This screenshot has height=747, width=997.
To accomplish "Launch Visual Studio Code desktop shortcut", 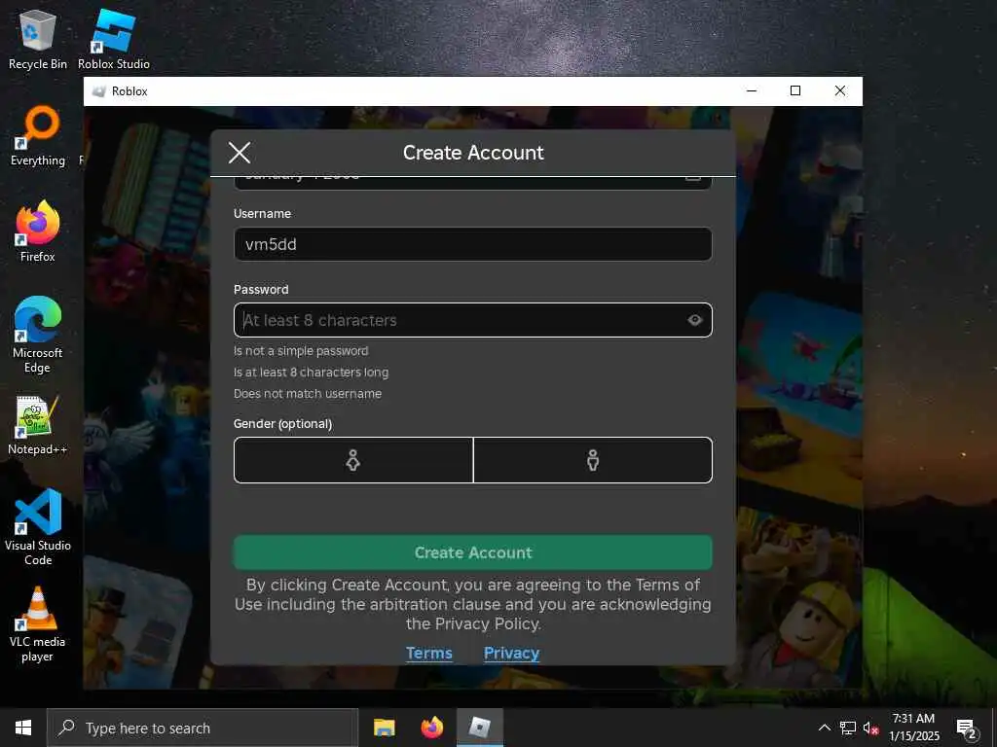I will 38,527.
